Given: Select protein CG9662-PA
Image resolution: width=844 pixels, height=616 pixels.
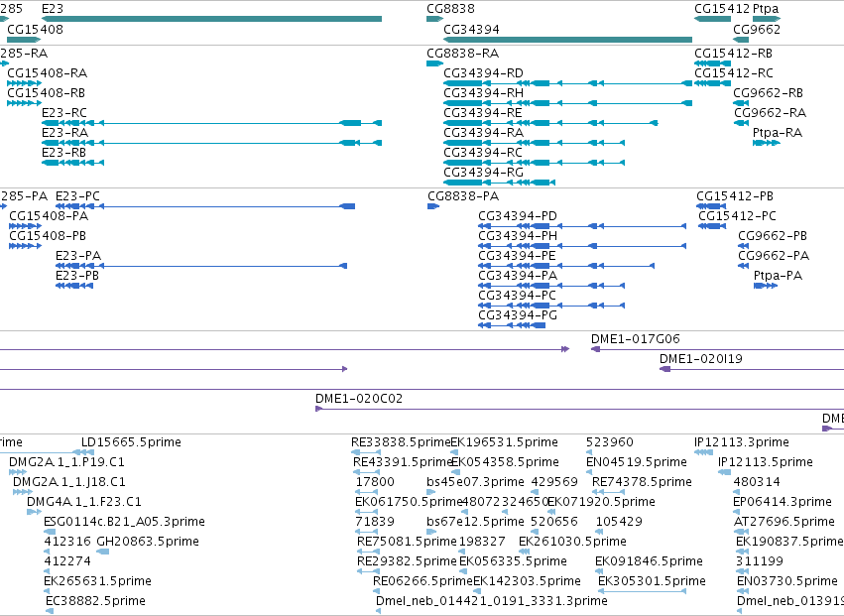Looking at the screenshot, I should pos(744,266).
